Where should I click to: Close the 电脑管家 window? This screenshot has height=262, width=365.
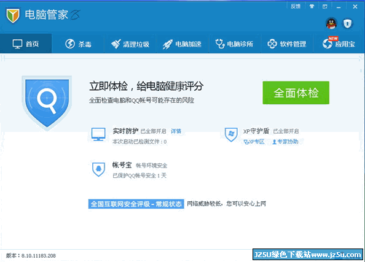(355, 7)
